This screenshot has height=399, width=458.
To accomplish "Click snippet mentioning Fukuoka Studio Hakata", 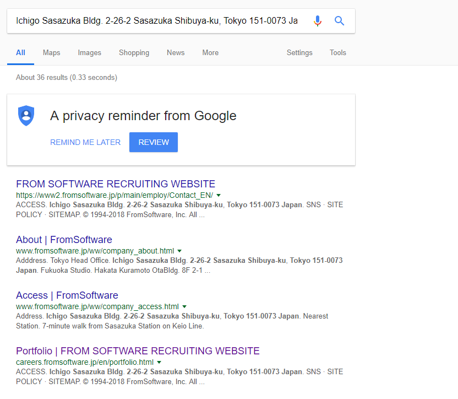I will point(179,265).
